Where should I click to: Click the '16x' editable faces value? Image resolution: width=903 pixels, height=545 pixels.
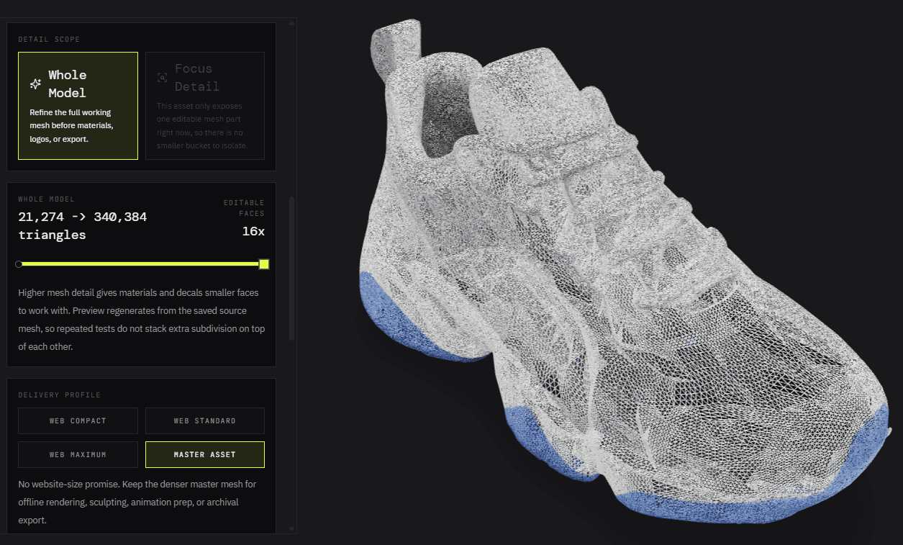(253, 231)
